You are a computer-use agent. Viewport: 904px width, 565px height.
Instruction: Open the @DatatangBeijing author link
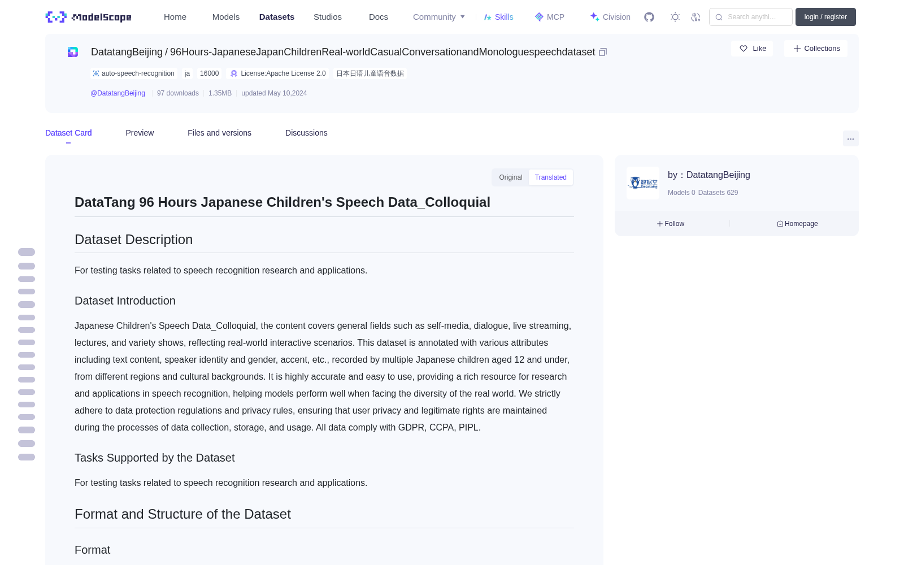pyautogui.click(x=118, y=93)
